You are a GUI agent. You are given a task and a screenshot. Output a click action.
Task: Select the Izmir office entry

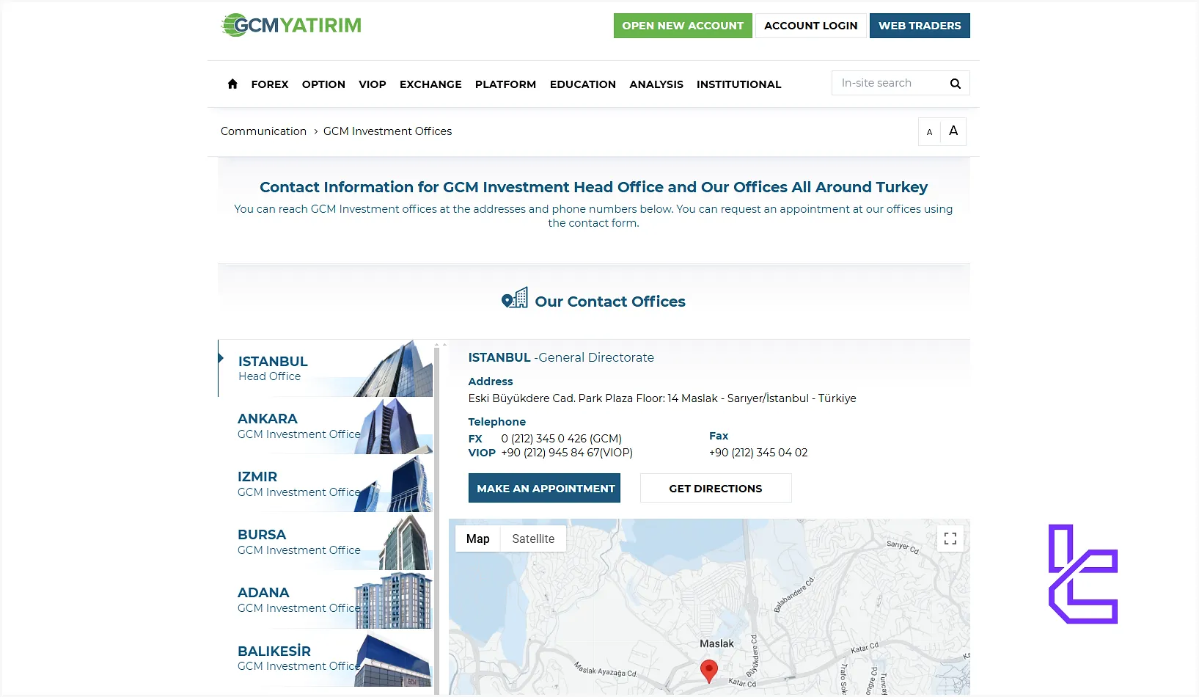326,484
